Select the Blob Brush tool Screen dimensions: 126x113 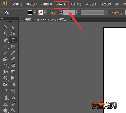pyautogui.click(x=5, y=59)
